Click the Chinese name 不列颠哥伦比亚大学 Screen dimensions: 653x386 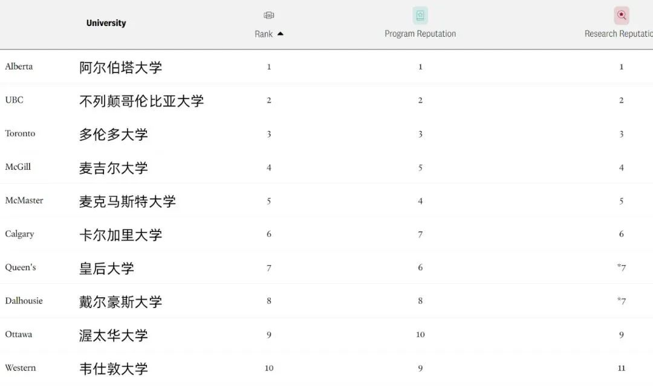click(x=141, y=101)
